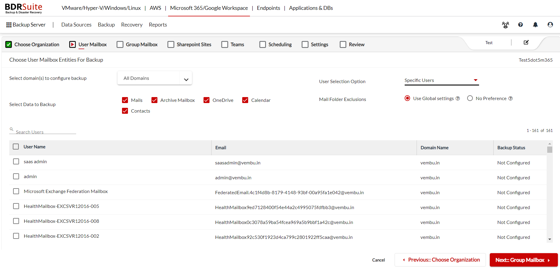Go to the Scheduling step
The image size is (560, 274).
(276, 44)
